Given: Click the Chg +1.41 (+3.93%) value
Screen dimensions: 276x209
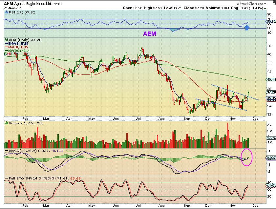Looking at the screenshot, I should [x=247, y=8].
